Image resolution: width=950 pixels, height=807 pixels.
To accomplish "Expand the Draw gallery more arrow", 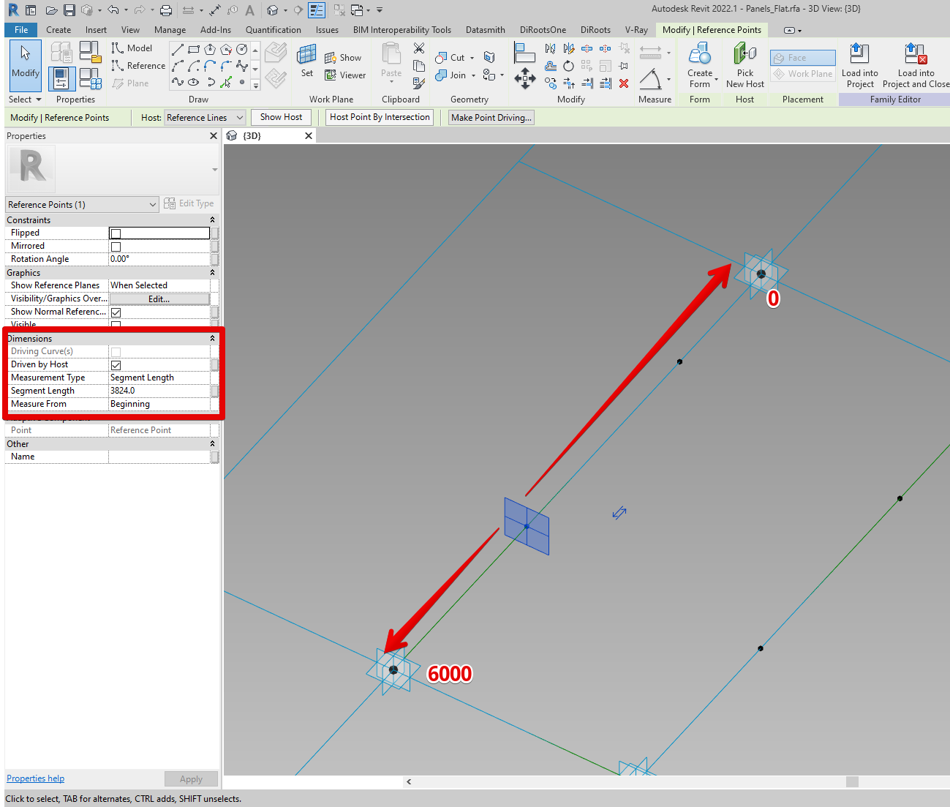I will [x=255, y=86].
